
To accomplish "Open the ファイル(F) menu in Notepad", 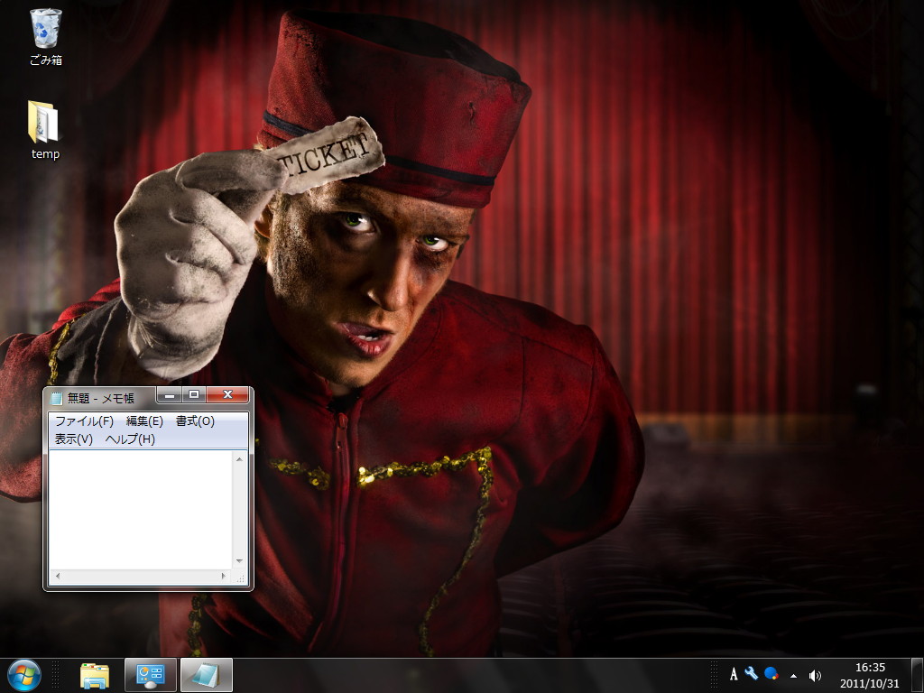I will tap(84, 421).
